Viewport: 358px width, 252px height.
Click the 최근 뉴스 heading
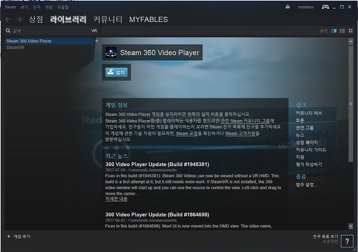tap(116, 156)
